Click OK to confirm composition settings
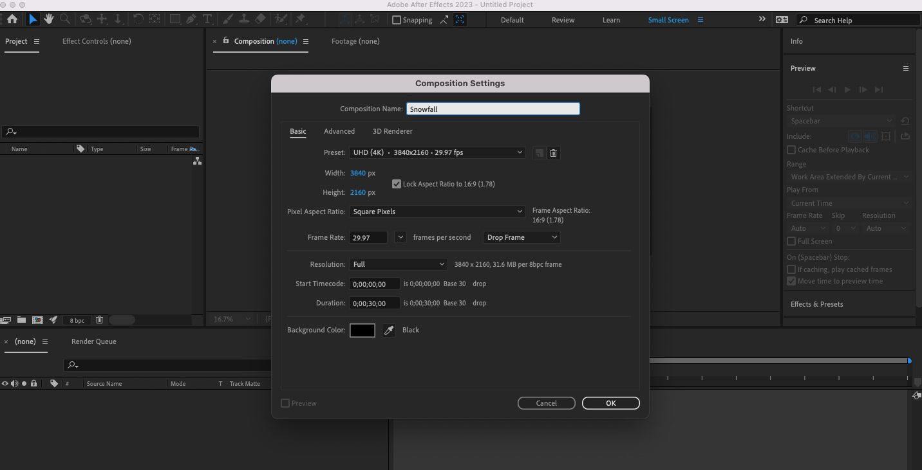This screenshot has width=922, height=470. [x=610, y=403]
